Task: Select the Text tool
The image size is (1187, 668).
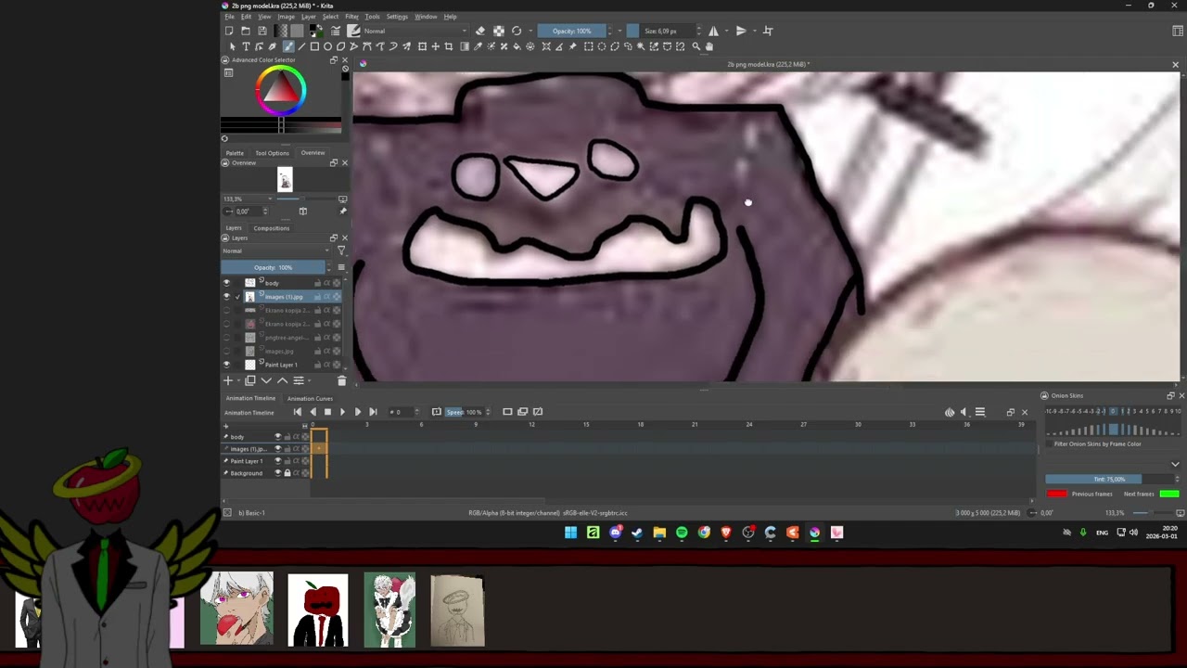Action: [246, 46]
